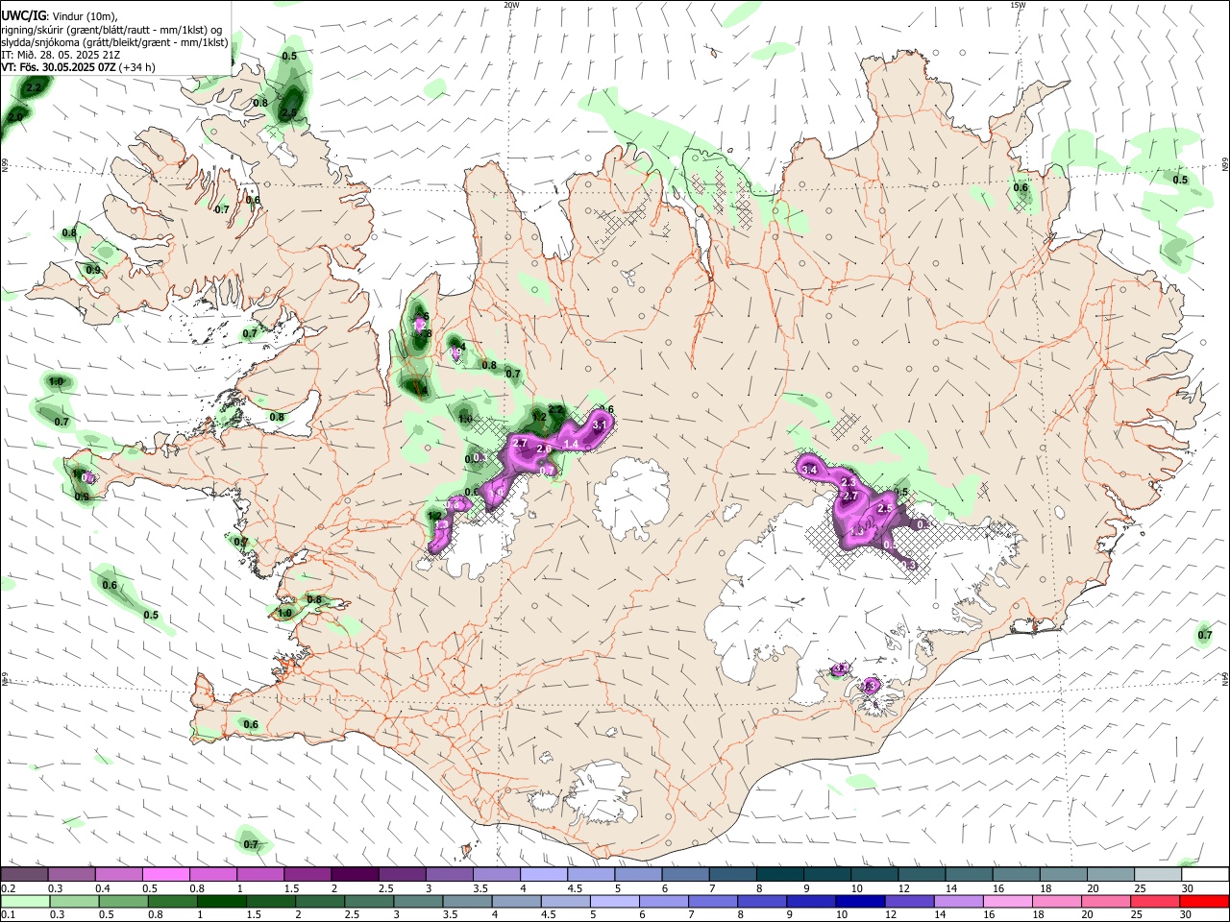Pick the bright pink snow swatch between 0.5 and 0.8
Screen dimensions: 1230x922
(165, 874)
